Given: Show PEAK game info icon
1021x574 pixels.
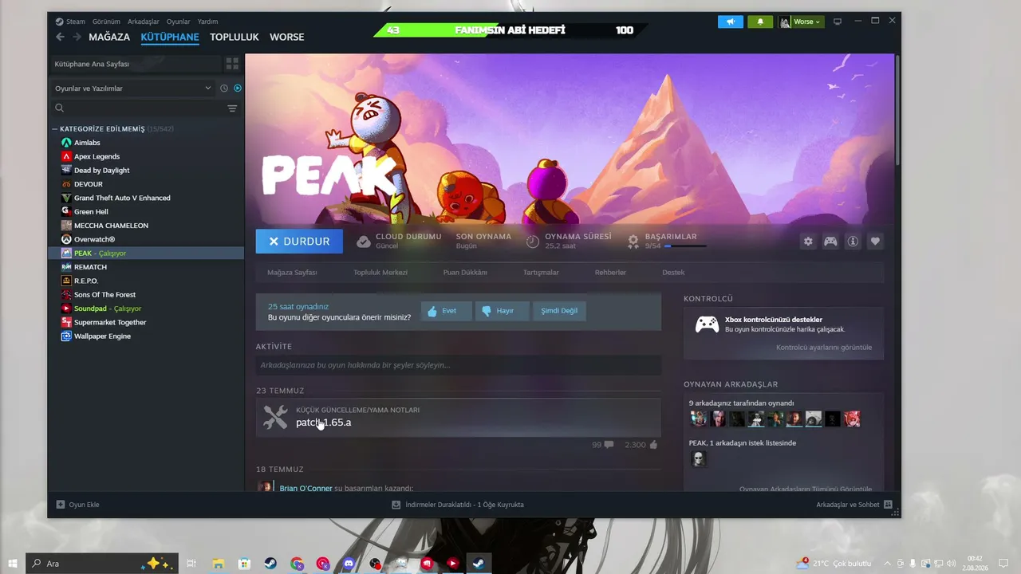Looking at the screenshot, I should pos(853,242).
